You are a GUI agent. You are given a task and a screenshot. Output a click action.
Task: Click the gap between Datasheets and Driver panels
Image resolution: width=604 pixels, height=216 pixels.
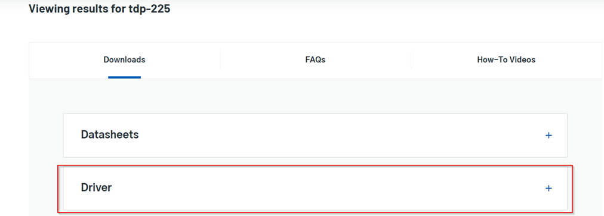tap(315, 161)
